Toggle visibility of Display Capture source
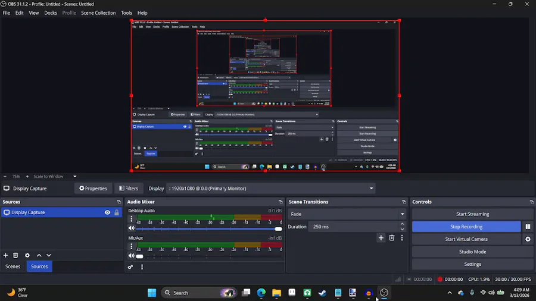536x301 pixels. (107, 212)
